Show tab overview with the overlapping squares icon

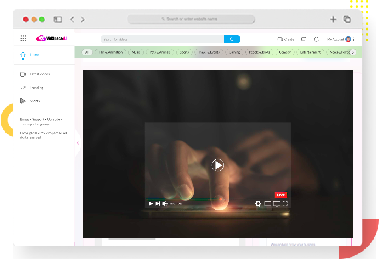(347, 19)
